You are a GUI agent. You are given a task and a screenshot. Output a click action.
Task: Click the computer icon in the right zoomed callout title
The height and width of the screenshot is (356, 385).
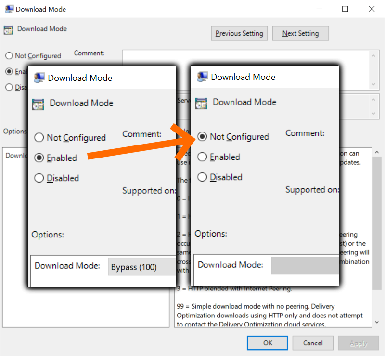coord(202,77)
